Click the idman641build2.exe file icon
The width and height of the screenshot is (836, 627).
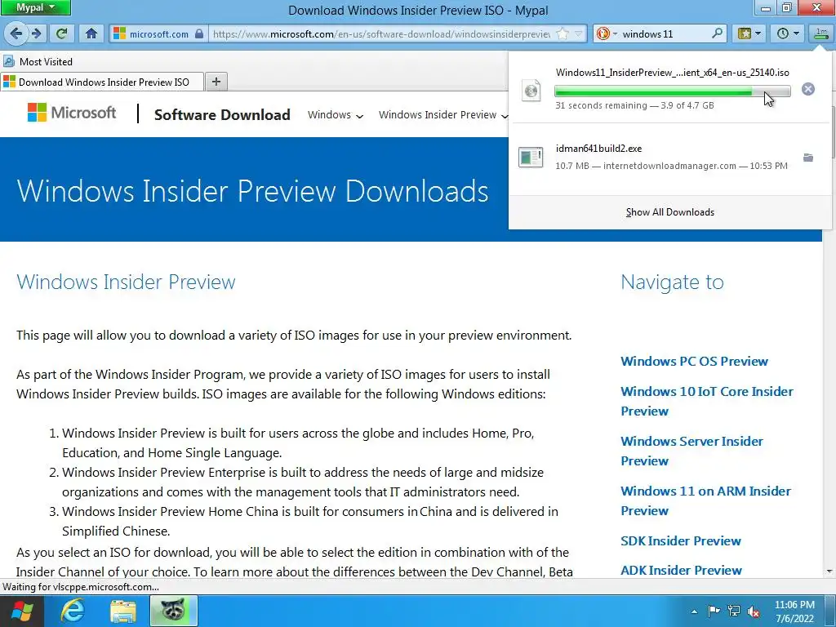pos(531,158)
